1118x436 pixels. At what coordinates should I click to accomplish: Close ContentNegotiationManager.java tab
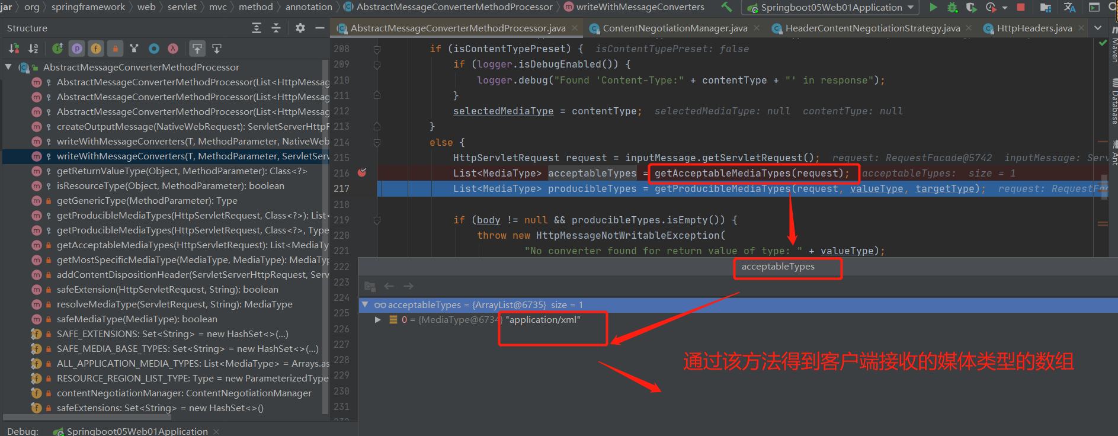[x=757, y=28]
